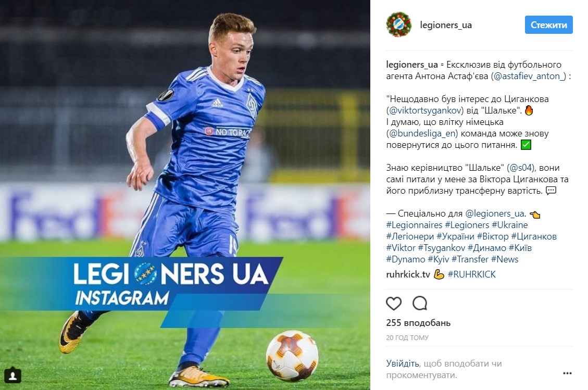Open the @astafiev_anton_ mention
Viewport: 588px width, 390px height.
pos(530,76)
